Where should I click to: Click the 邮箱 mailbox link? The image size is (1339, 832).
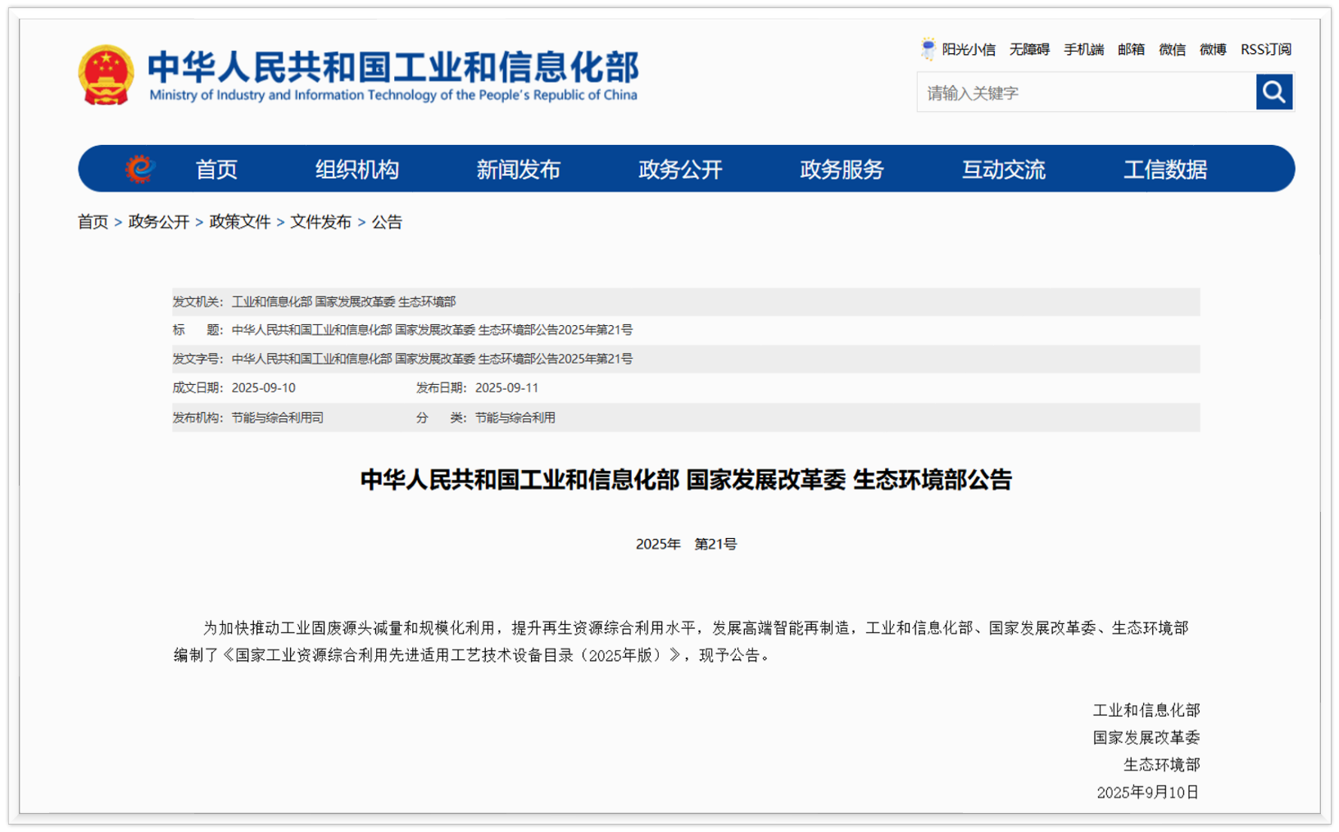(x=1131, y=49)
